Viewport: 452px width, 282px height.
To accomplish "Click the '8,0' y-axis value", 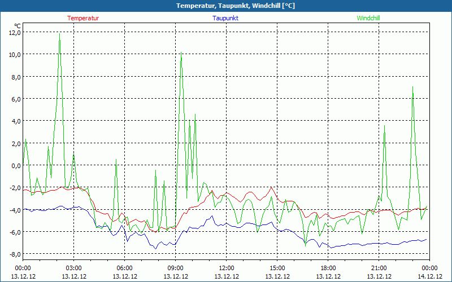I will [16, 77].
